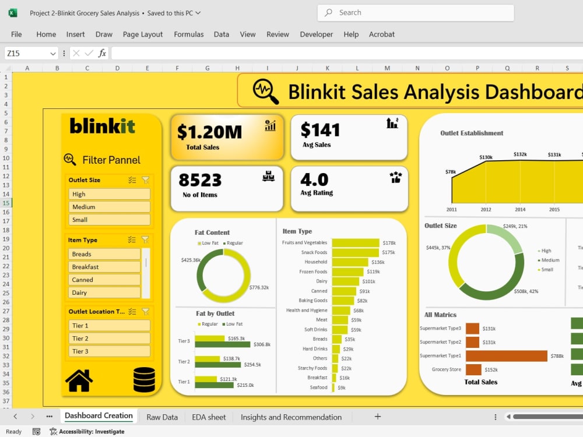Click the sheet tab split handle dots

495,417
